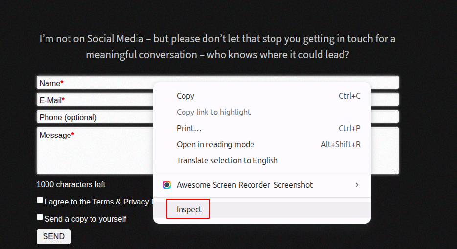This screenshot has height=249, width=457.
Task: Click the 'Send a copy to yourself' label
Action: [85, 219]
